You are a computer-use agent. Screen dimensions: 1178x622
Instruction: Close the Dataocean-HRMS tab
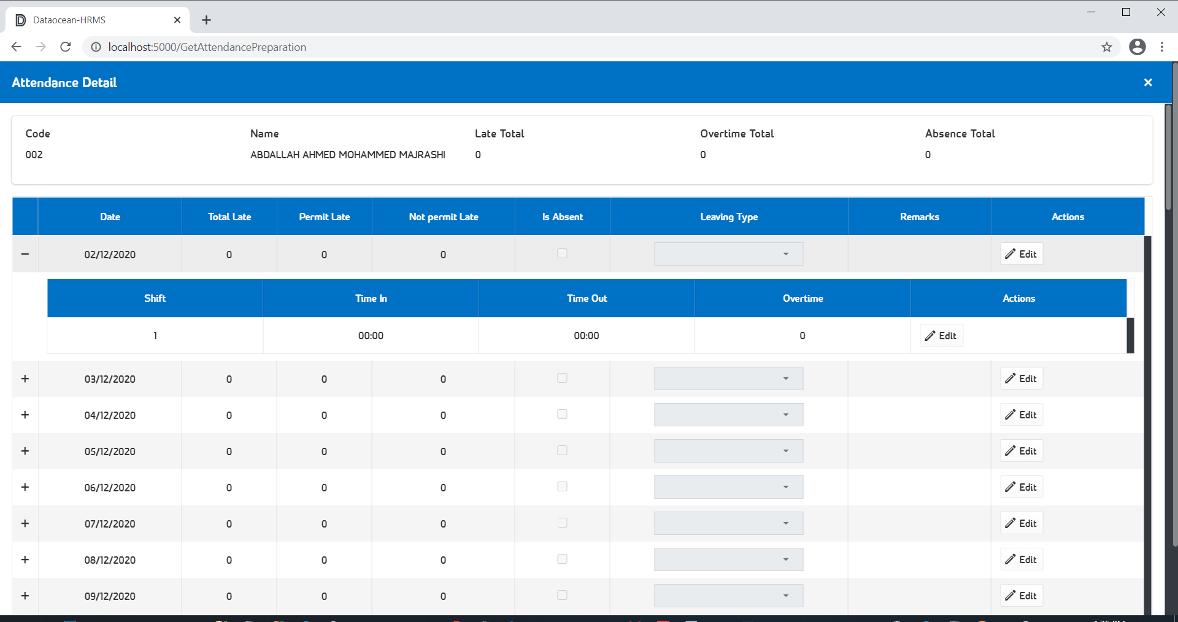(177, 20)
